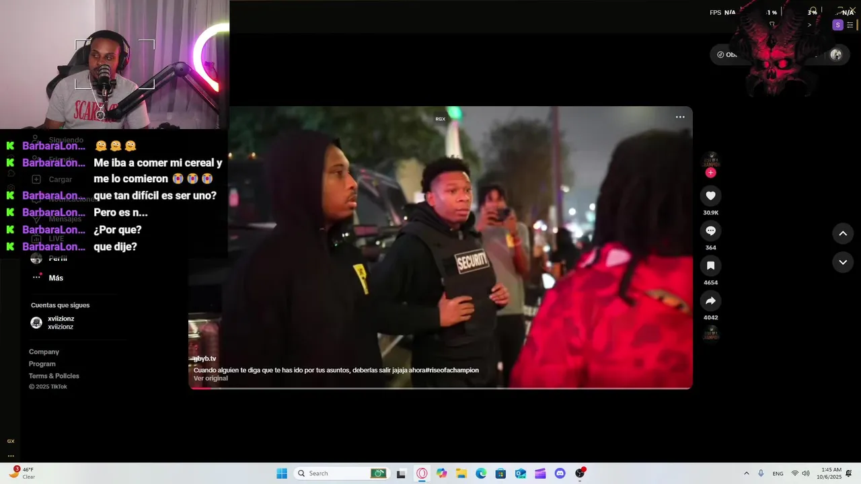Expand the Program footer section
This screenshot has width=861, height=484.
point(42,364)
